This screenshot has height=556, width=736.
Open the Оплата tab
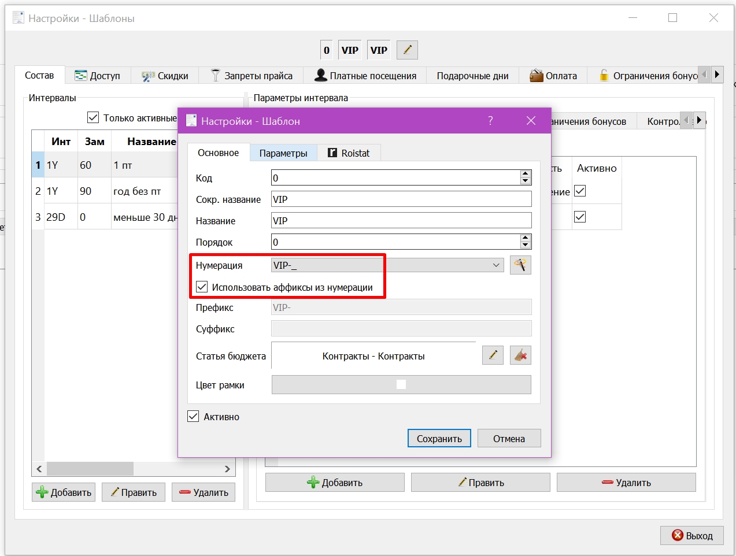553,76
